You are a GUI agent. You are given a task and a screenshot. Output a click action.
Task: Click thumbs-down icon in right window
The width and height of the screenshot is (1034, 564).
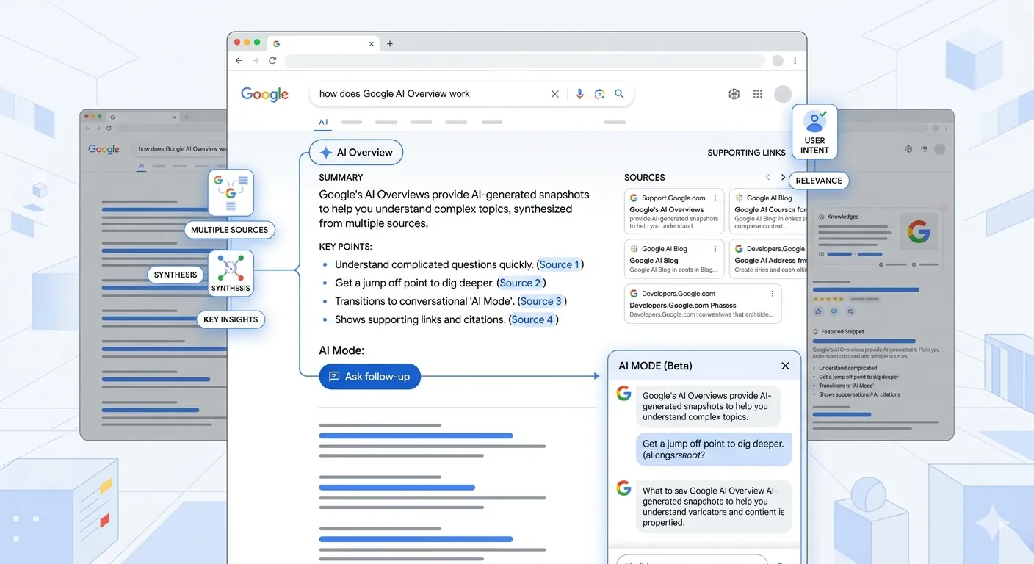834,311
